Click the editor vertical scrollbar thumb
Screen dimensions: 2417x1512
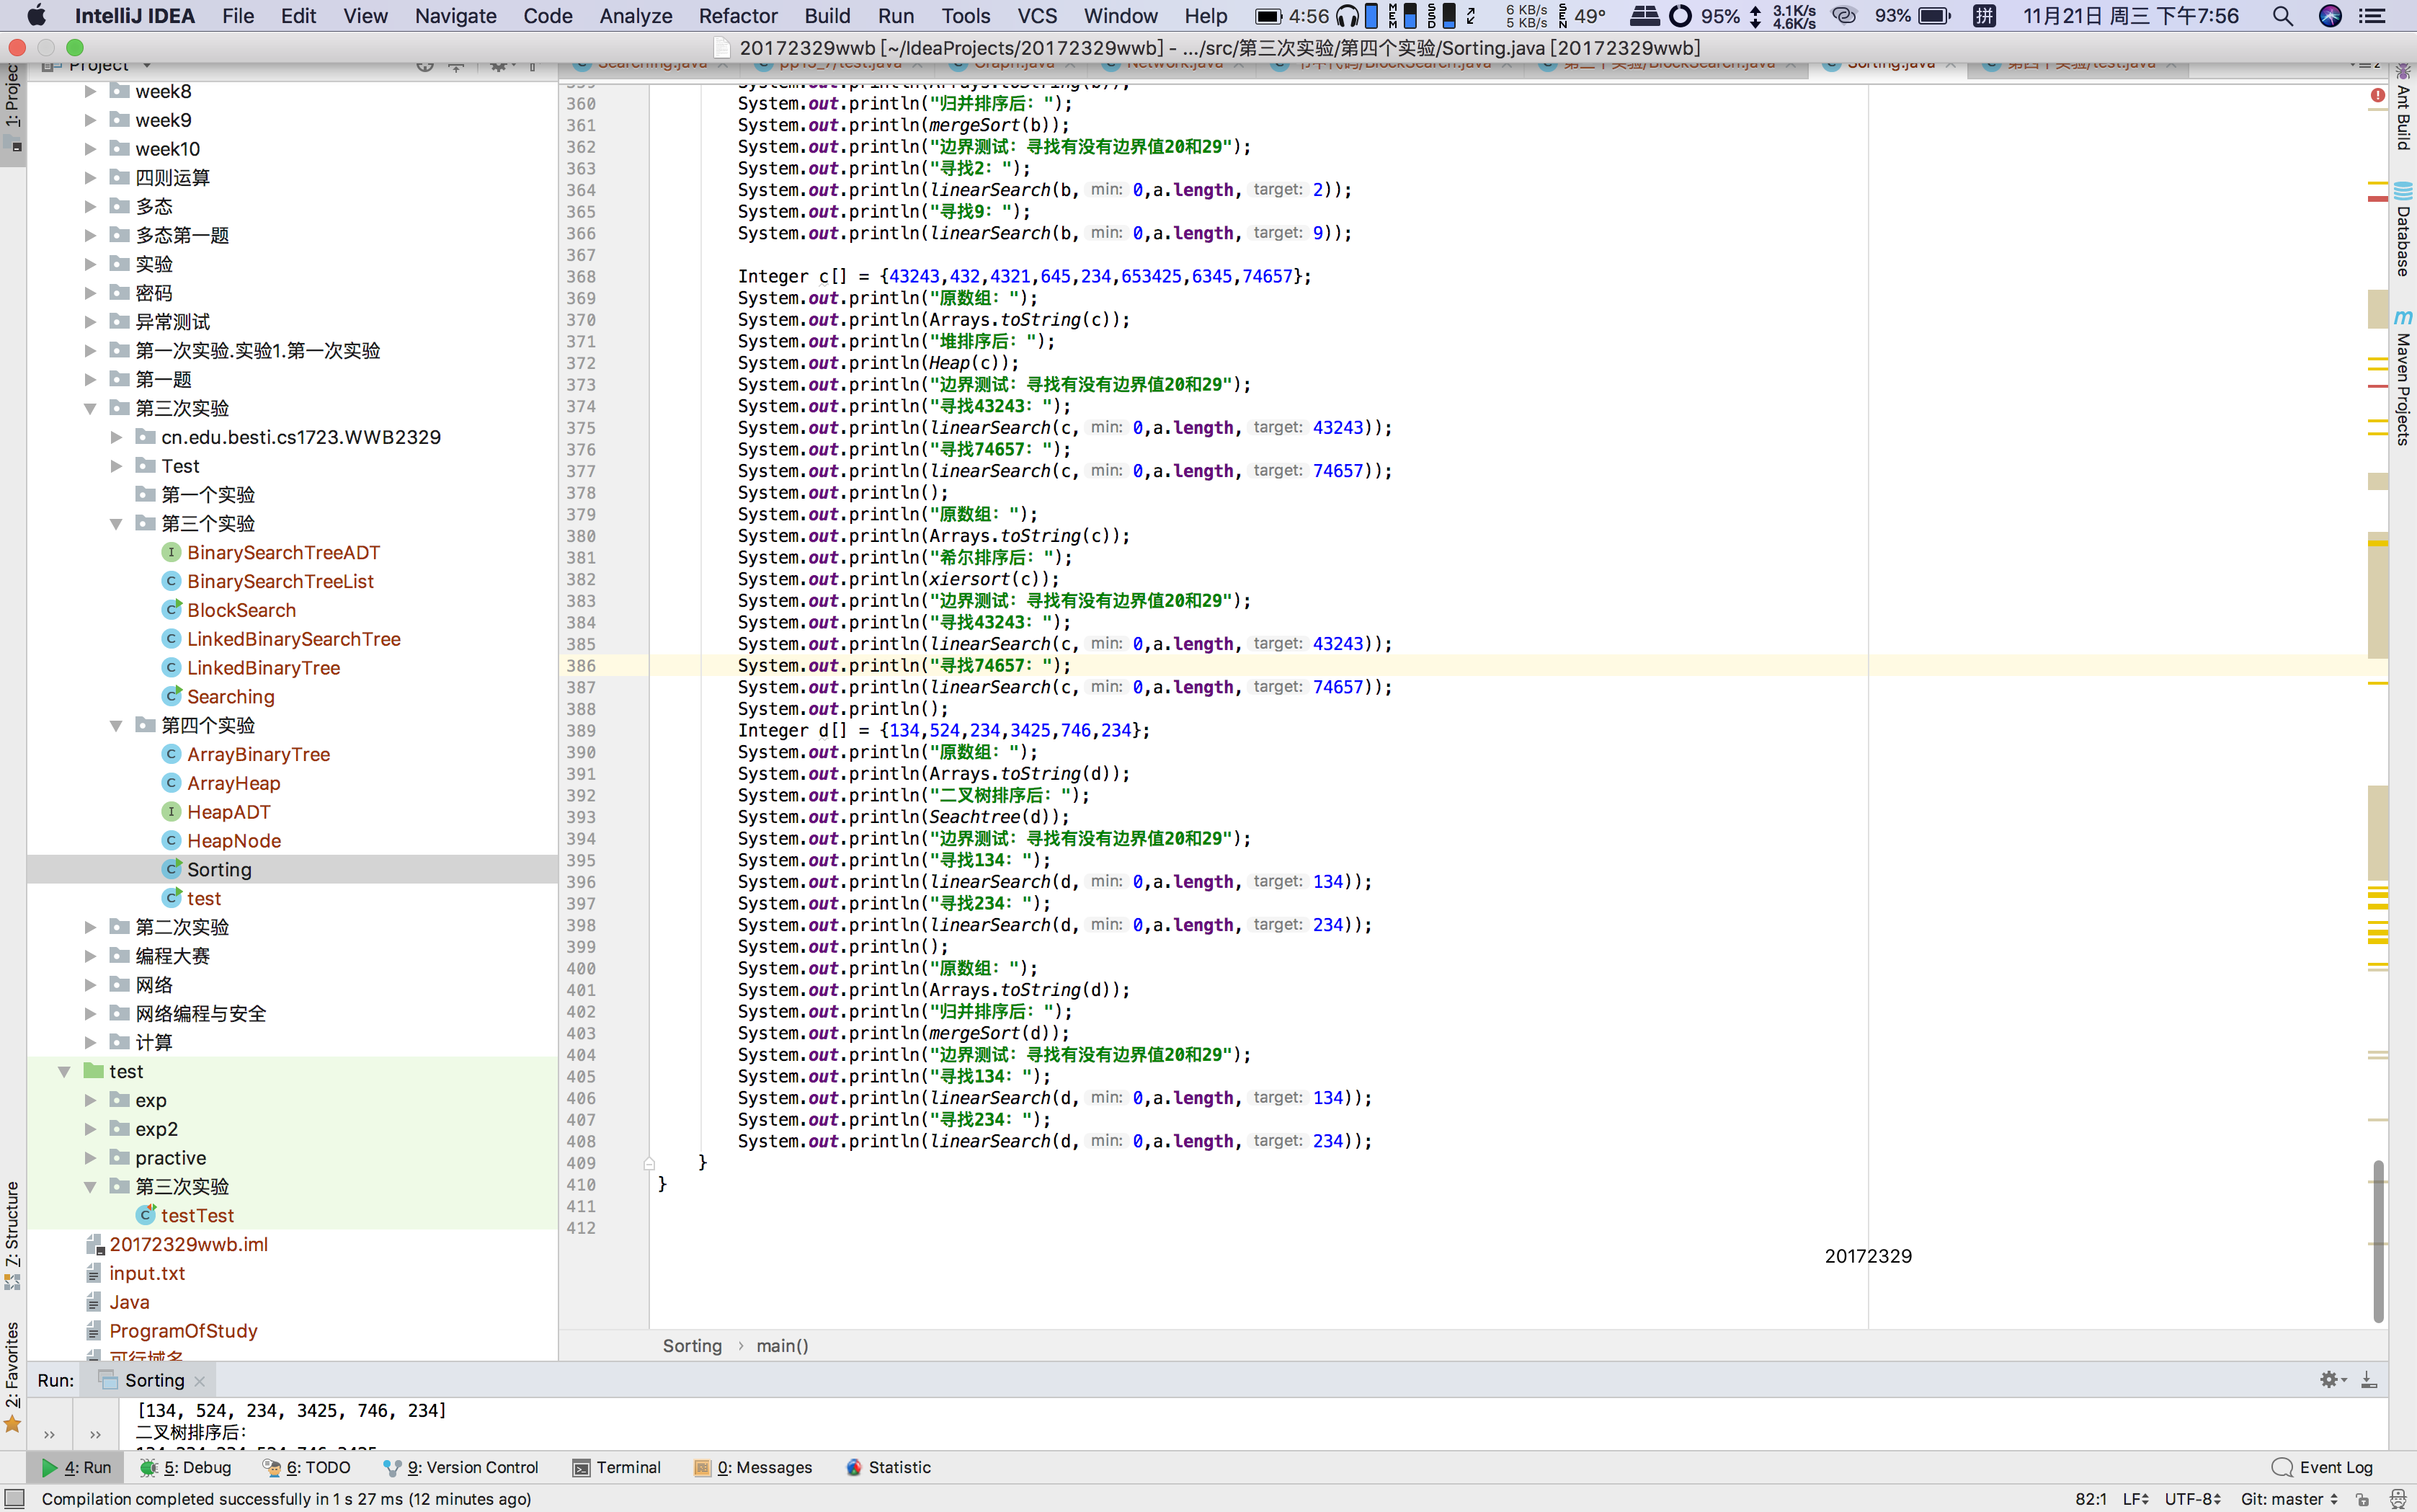[x=2377, y=1240]
